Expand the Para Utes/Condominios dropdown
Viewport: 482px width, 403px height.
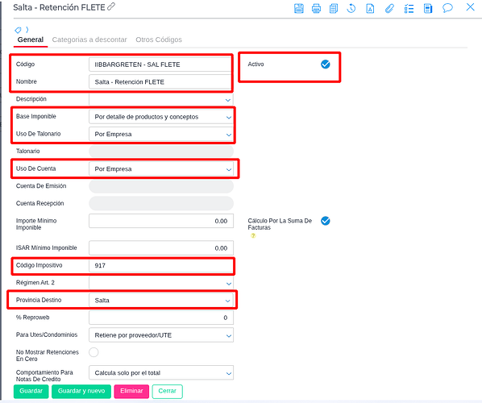[161, 335]
